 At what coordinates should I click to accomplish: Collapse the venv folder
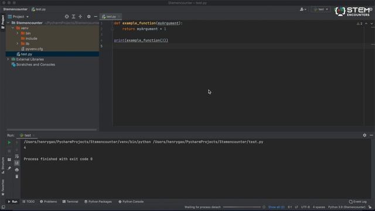pos(13,28)
